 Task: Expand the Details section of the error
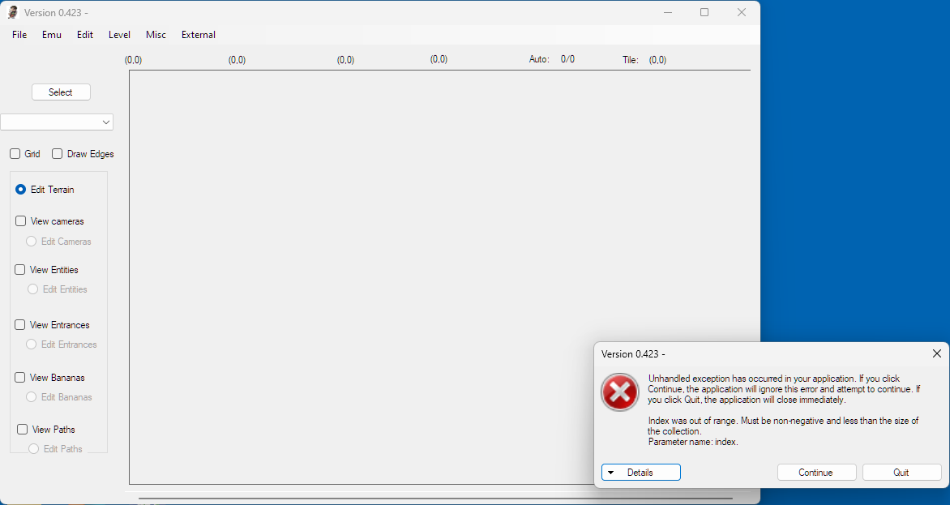coord(640,473)
